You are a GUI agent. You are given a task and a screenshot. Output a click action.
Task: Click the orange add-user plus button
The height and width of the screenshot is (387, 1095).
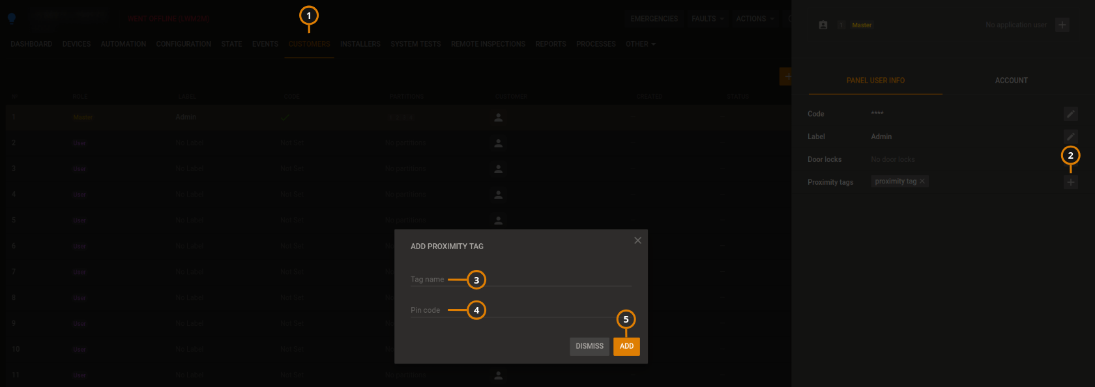[787, 76]
